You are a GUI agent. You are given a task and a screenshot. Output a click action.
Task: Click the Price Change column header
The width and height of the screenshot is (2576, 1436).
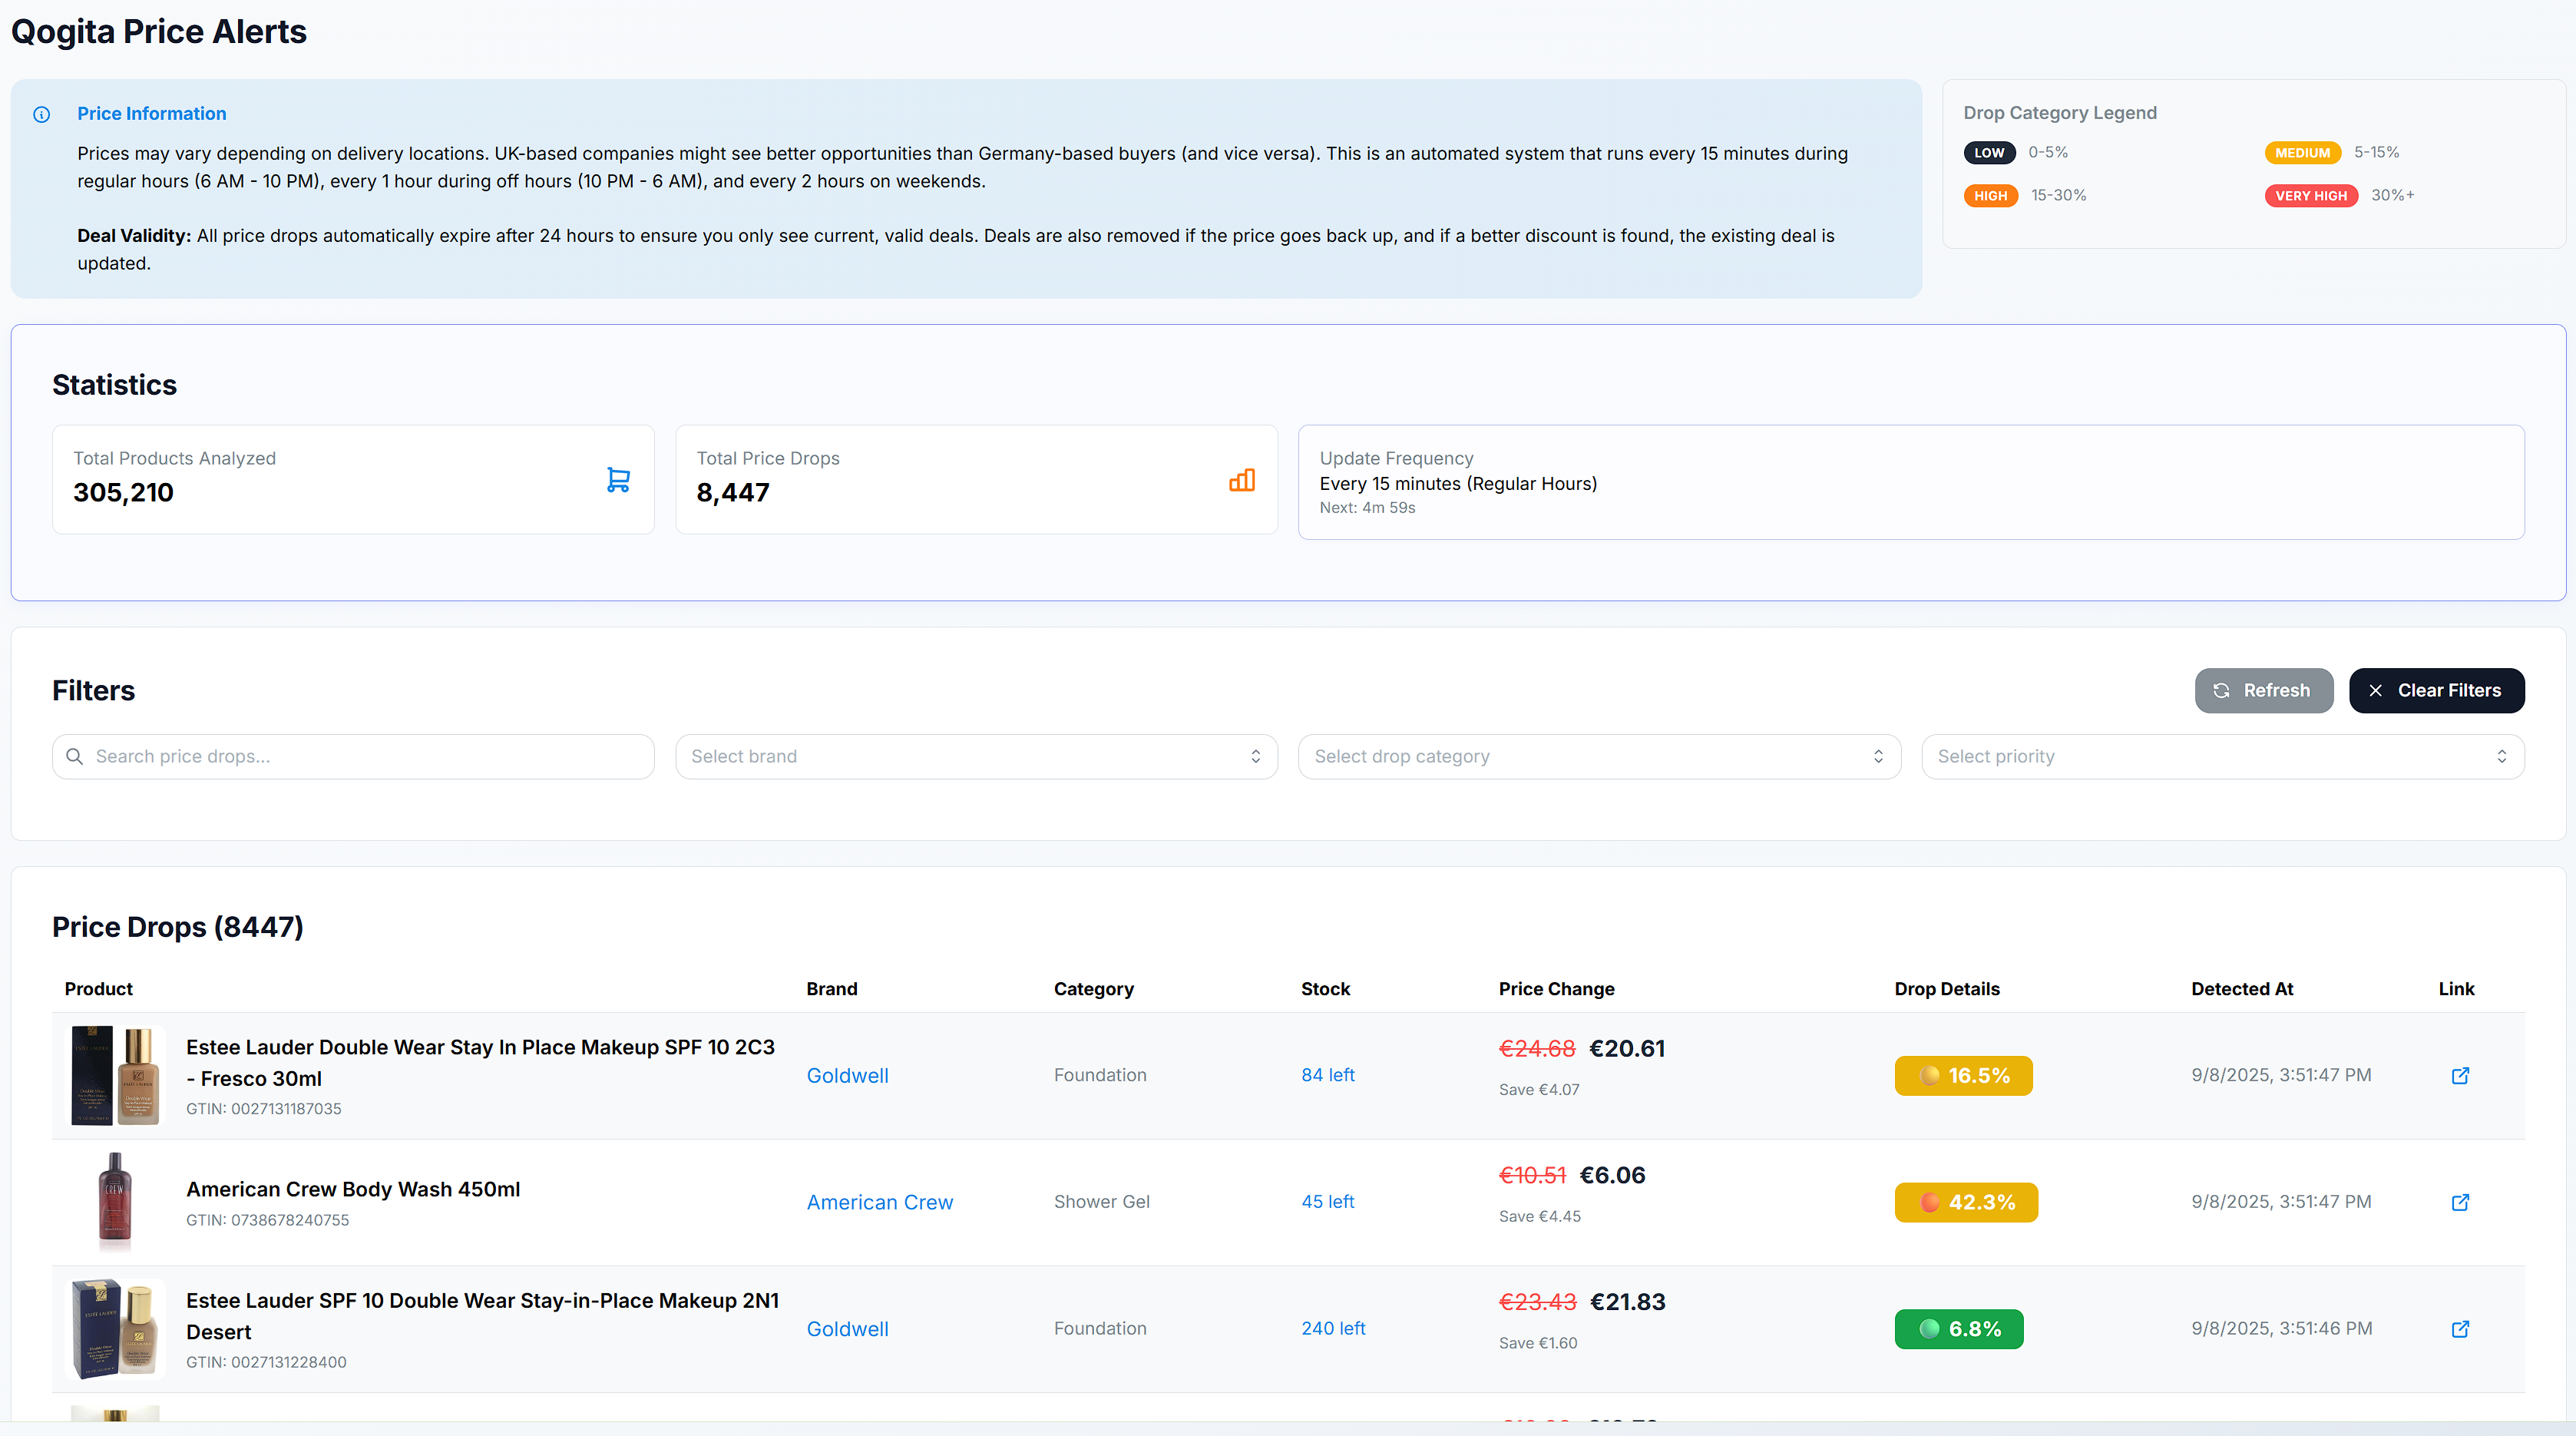click(x=1556, y=988)
